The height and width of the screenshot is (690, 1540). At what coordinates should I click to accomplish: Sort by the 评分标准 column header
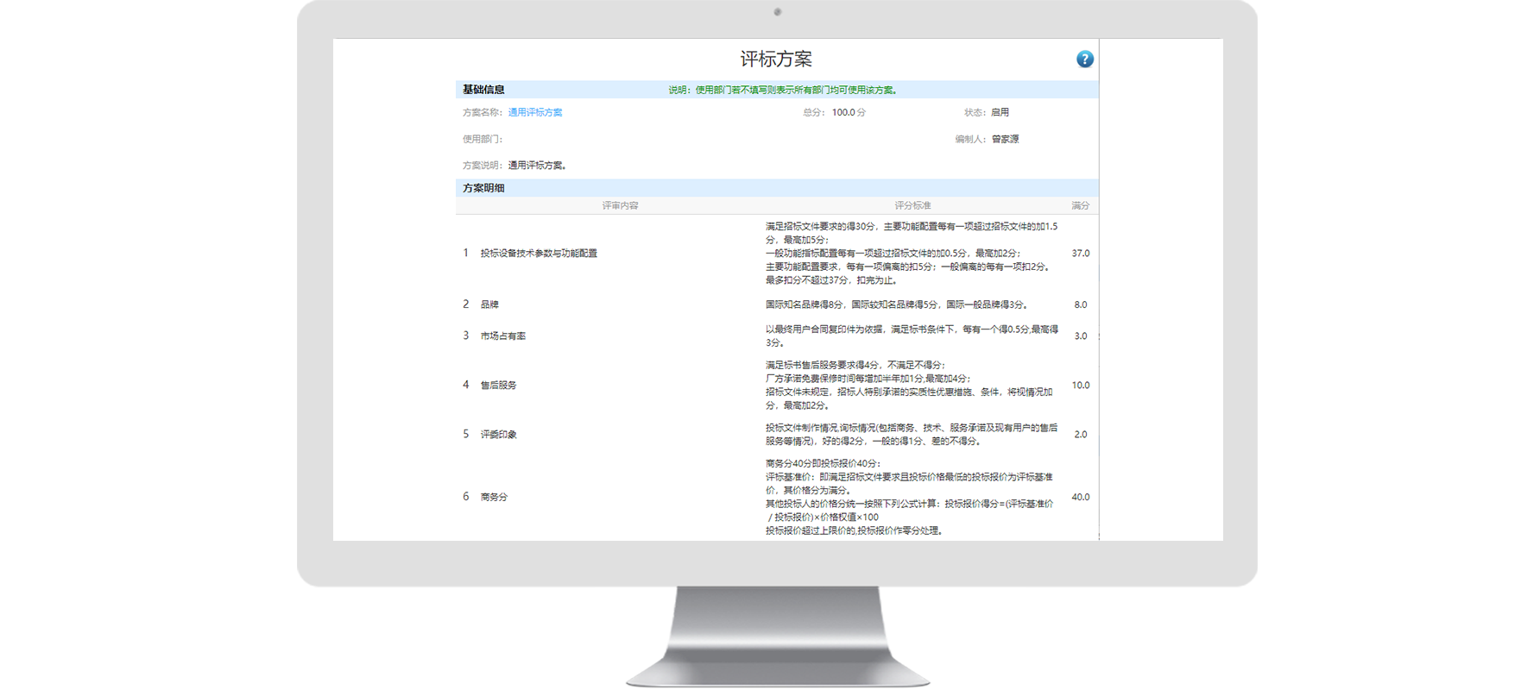(x=912, y=205)
